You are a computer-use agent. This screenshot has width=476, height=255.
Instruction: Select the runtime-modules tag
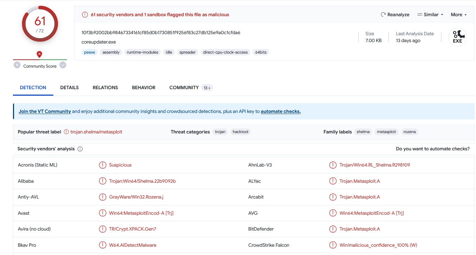pos(143,52)
